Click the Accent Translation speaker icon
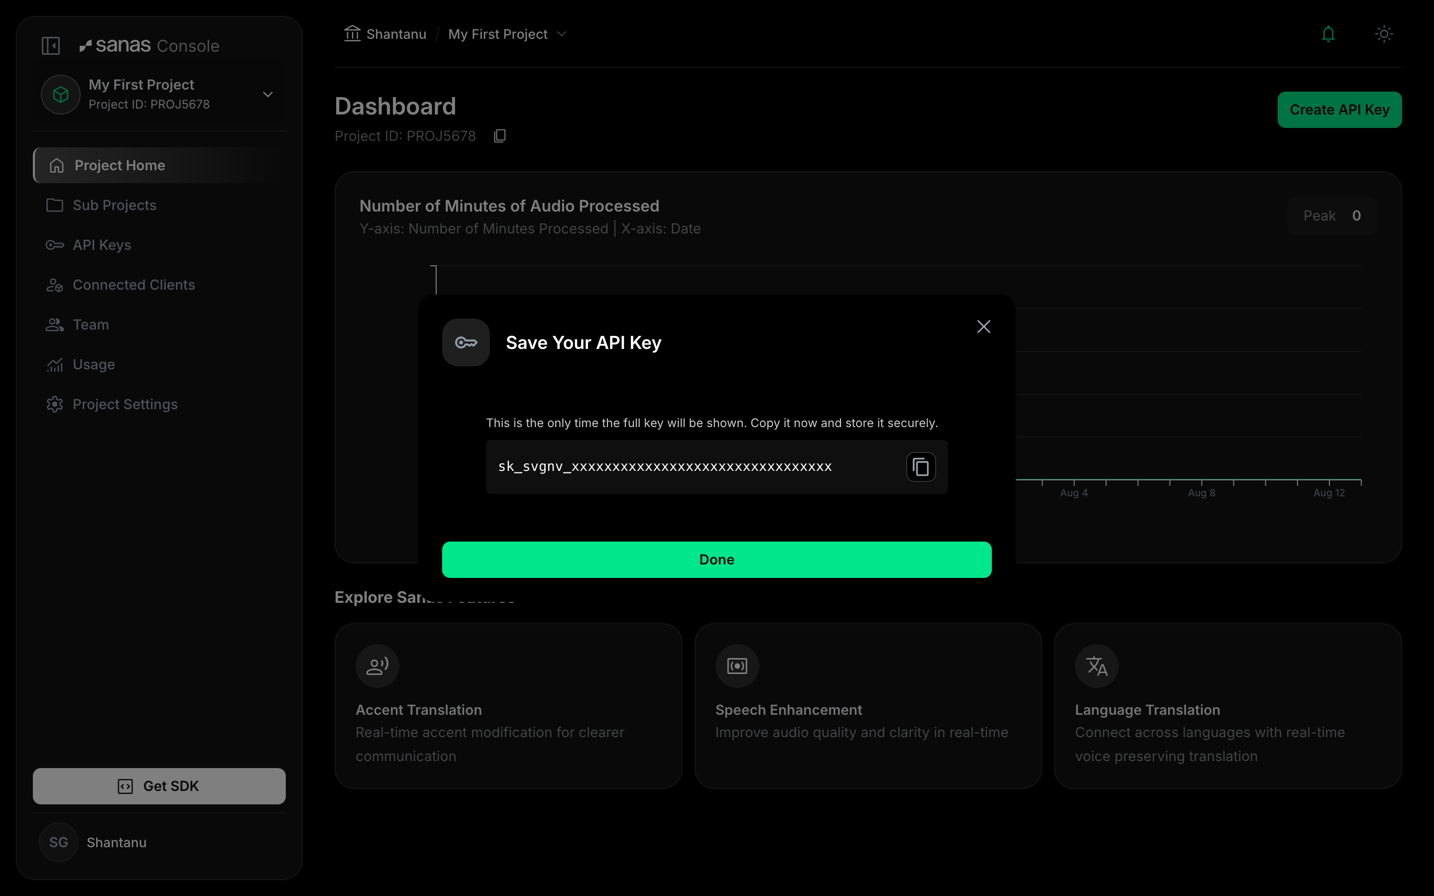This screenshot has width=1434, height=896. click(377, 666)
